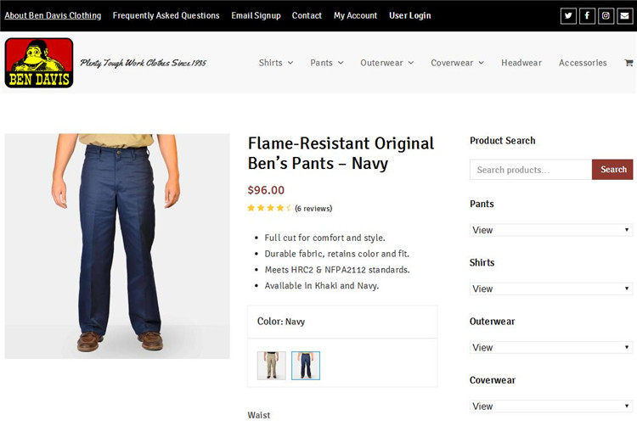Click the red Search button
Image resolution: width=637 pixels, height=426 pixels.
click(x=613, y=170)
